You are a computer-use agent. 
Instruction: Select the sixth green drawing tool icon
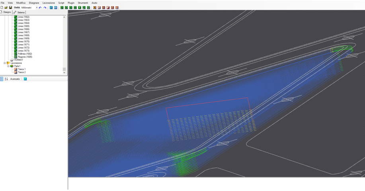(84, 8)
